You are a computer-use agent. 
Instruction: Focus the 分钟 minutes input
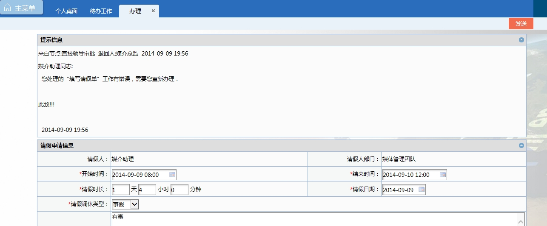click(179, 190)
